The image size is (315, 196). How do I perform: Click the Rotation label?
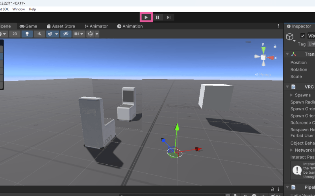pyautogui.click(x=299, y=70)
